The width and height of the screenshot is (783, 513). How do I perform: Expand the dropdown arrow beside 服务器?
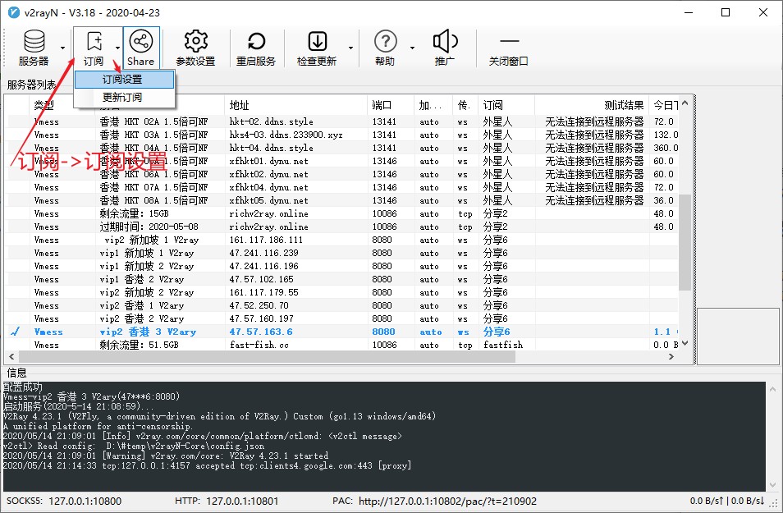pos(62,48)
